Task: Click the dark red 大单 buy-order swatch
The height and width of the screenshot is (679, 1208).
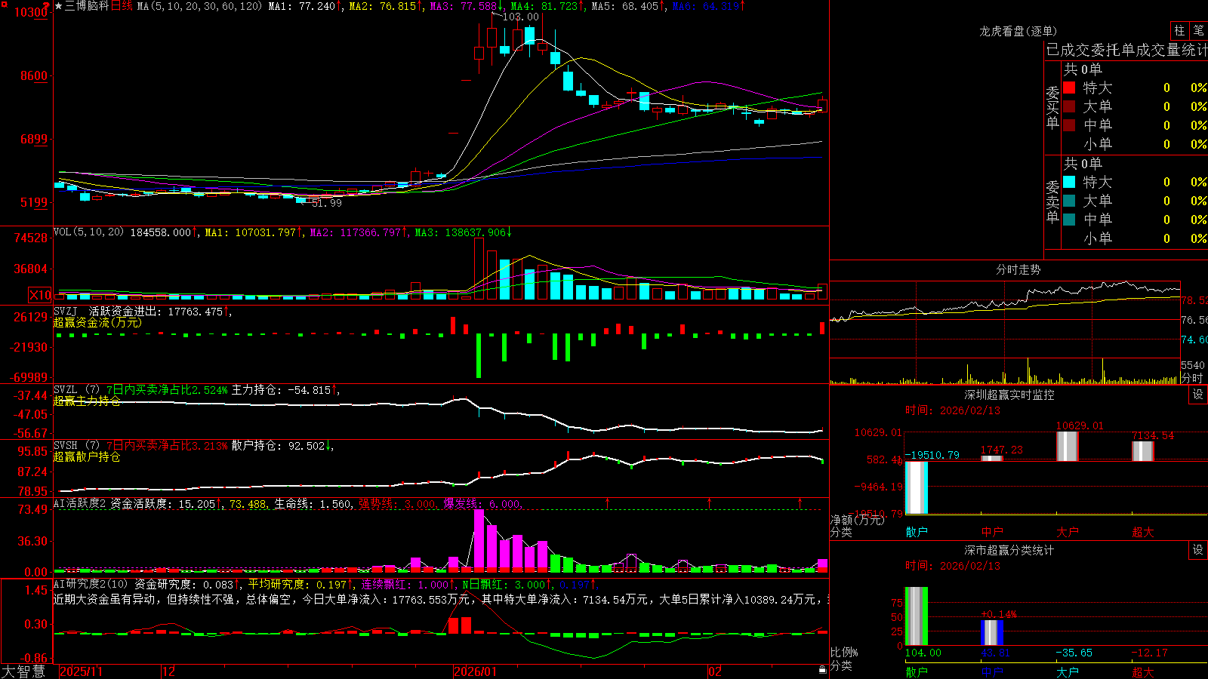Action: [1069, 106]
